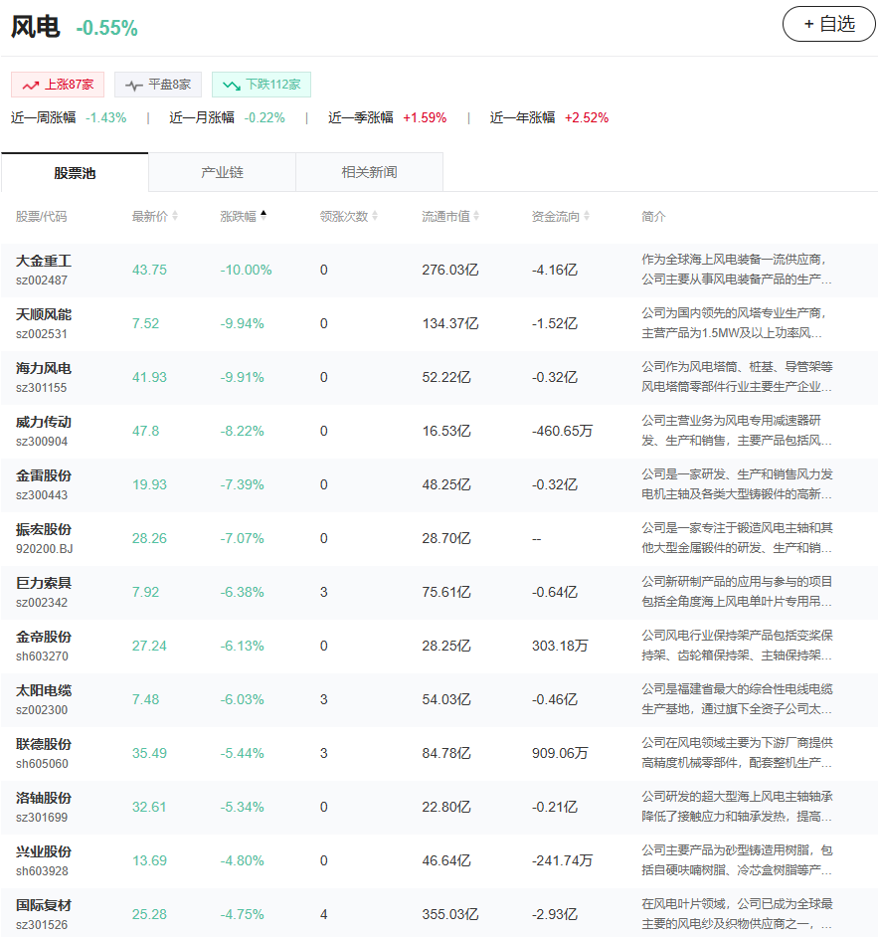Click the rising trend icon in 上涨87家
The image size is (878, 937).
pos(31,86)
